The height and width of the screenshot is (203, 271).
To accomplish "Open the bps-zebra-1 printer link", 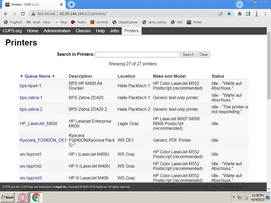I will click(31, 98).
